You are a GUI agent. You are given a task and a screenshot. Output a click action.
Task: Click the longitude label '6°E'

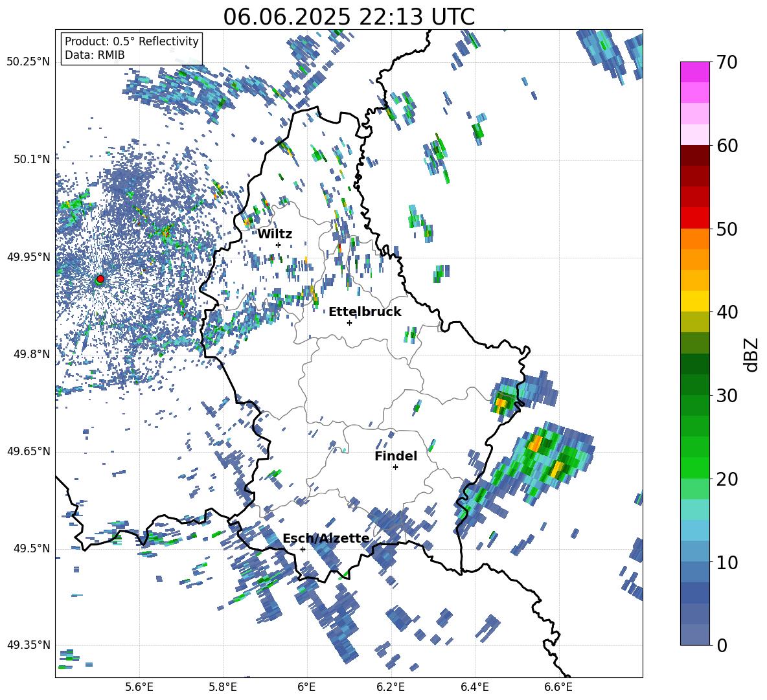coord(306,687)
